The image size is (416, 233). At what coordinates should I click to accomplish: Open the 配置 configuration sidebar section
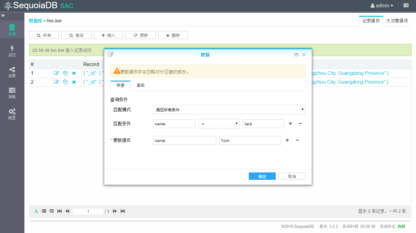(12, 114)
